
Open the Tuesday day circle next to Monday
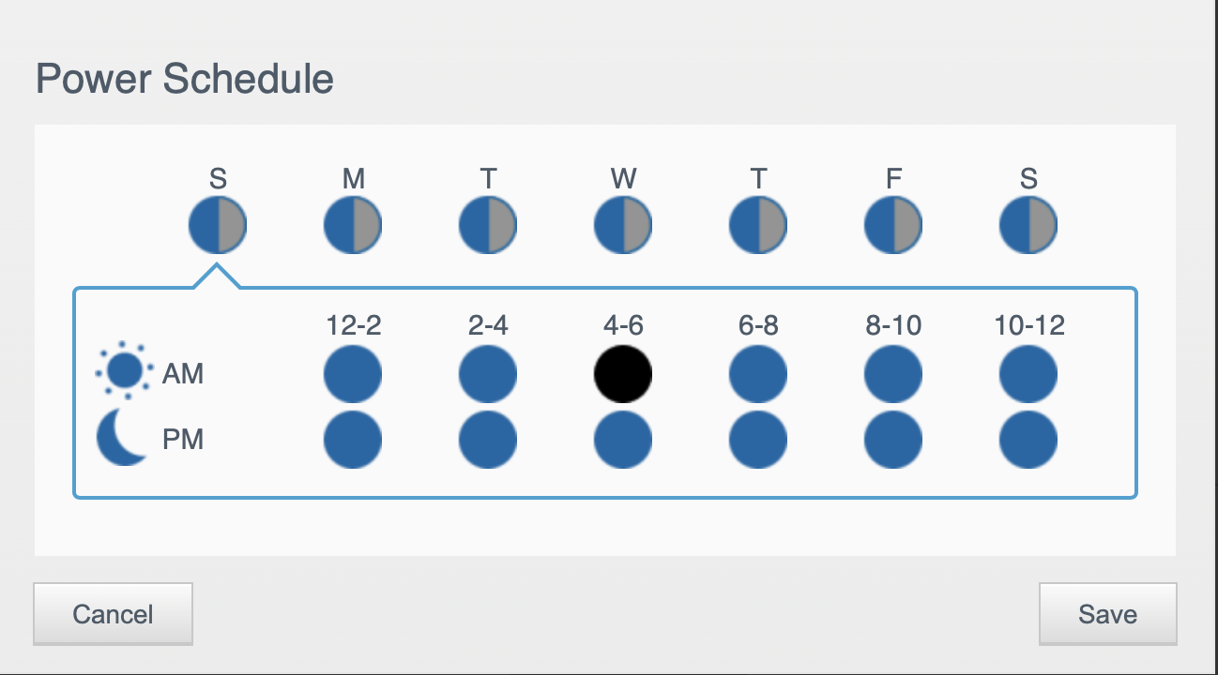tap(488, 227)
